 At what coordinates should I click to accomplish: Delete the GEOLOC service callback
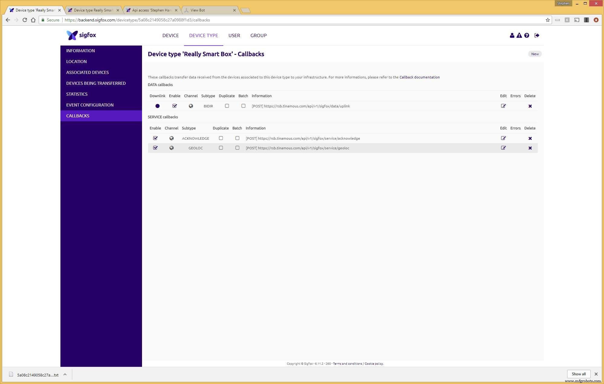click(x=530, y=148)
